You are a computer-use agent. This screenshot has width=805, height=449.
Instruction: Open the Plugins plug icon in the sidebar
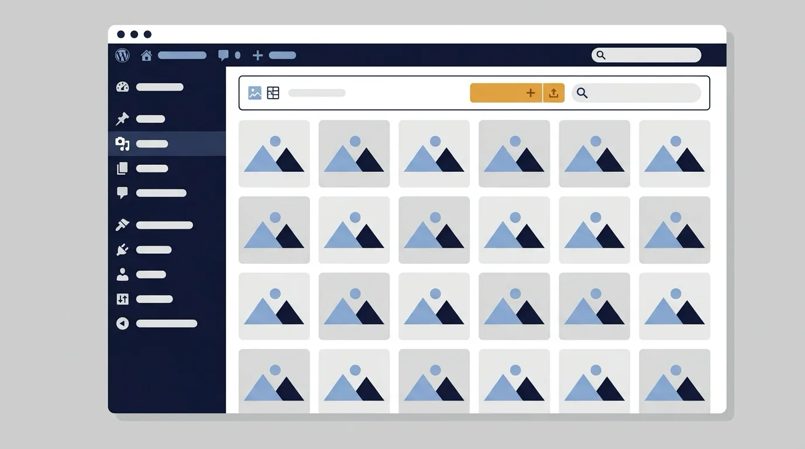[122, 250]
